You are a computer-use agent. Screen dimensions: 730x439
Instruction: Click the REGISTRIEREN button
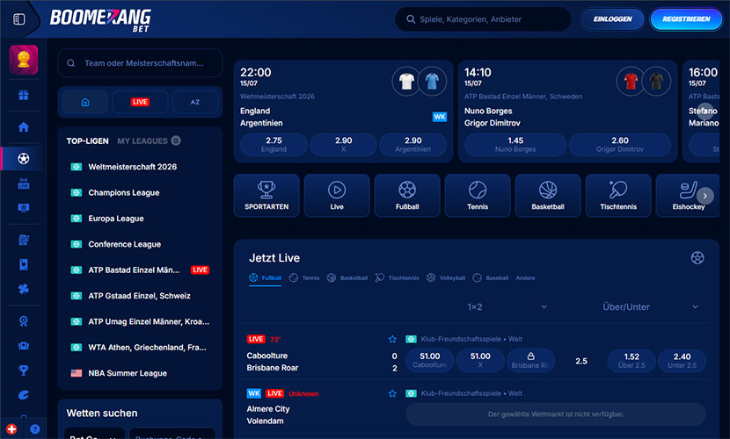pos(686,19)
